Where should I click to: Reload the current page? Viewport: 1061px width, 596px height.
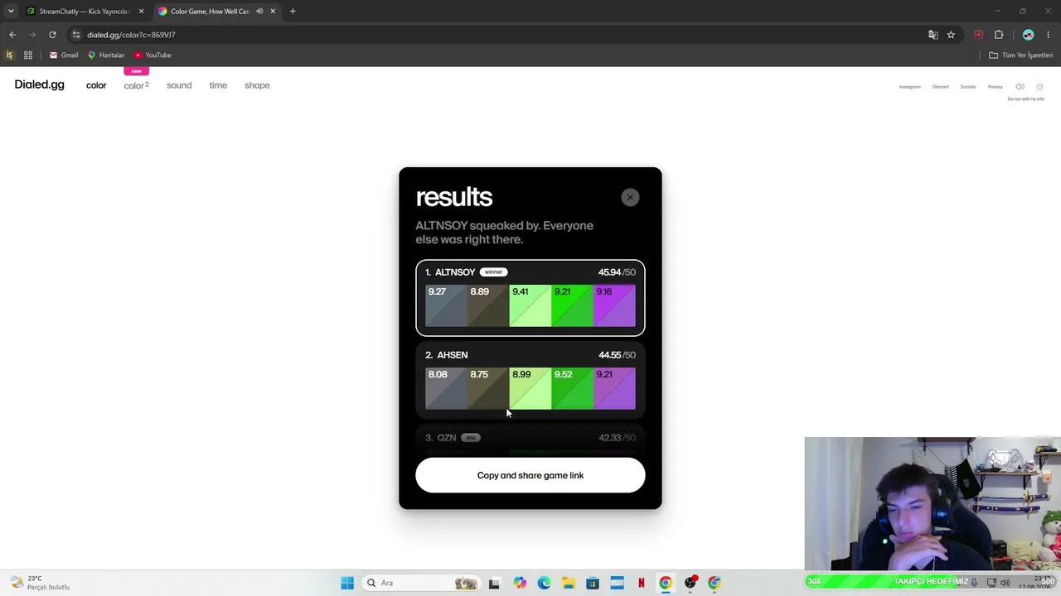(52, 35)
